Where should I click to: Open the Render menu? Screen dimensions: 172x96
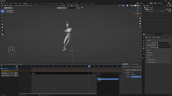(11, 3)
